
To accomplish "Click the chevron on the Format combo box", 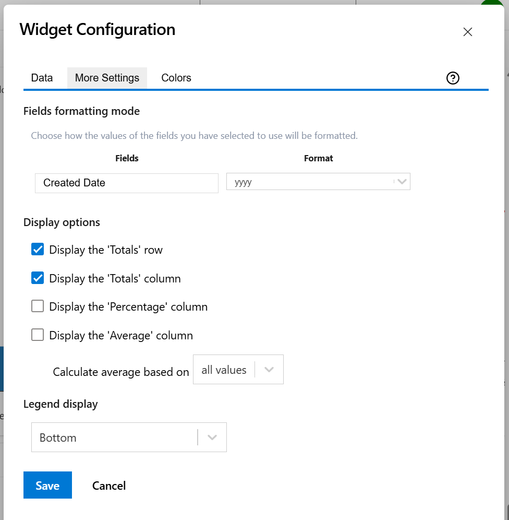I will [401, 182].
